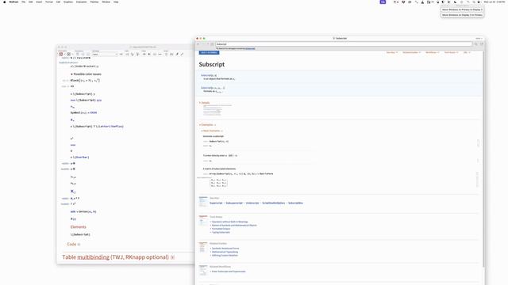Click the Possible color issues bullet text
The image size is (508, 285).
tap(87, 74)
